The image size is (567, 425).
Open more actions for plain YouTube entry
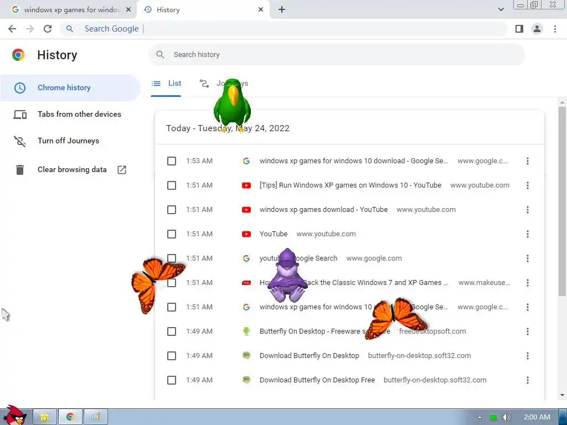[528, 234]
